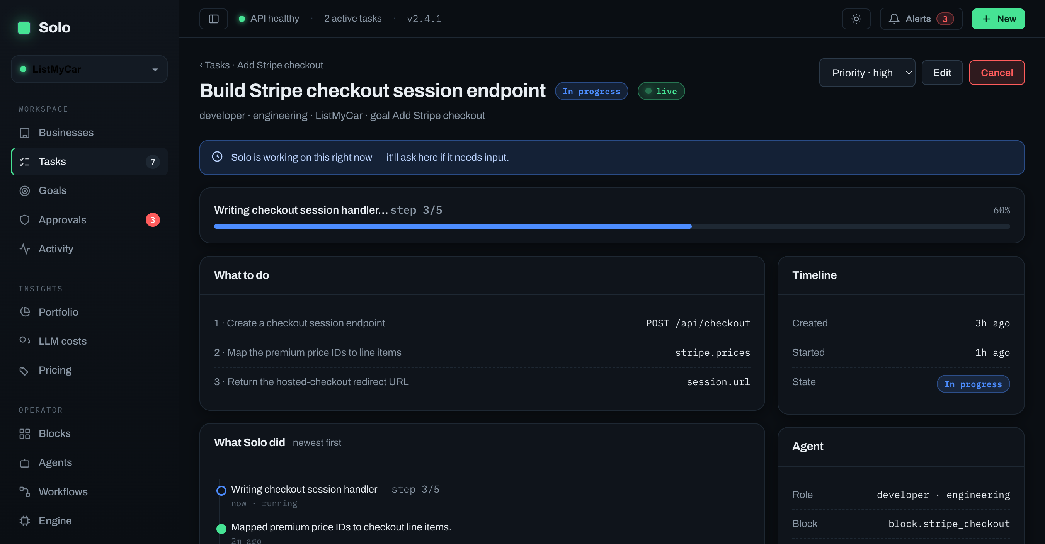Viewport: 1045px width, 544px height.
Task: Click the Approvals shield icon
Action: (x=25, y=220)
